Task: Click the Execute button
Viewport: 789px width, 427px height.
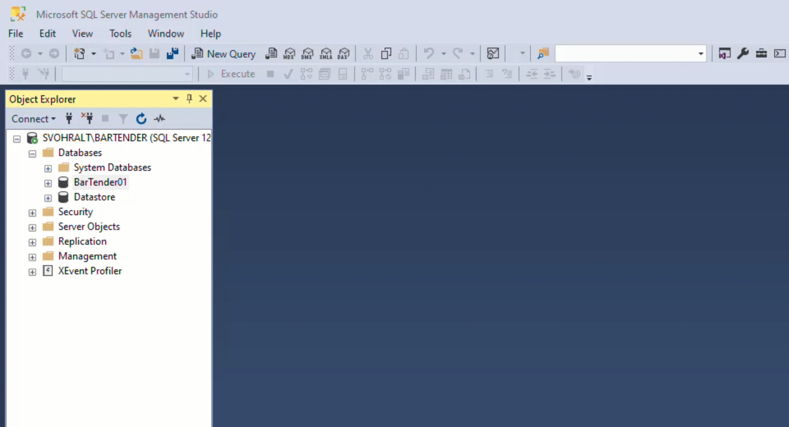Action: [x=231, y=74]
